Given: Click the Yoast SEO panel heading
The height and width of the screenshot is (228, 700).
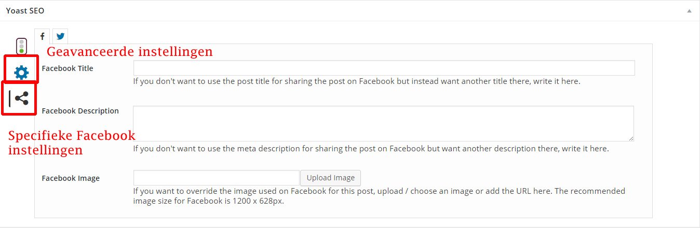Looking at the screenshot, I should pyautogui.click(x=25, y=10).
